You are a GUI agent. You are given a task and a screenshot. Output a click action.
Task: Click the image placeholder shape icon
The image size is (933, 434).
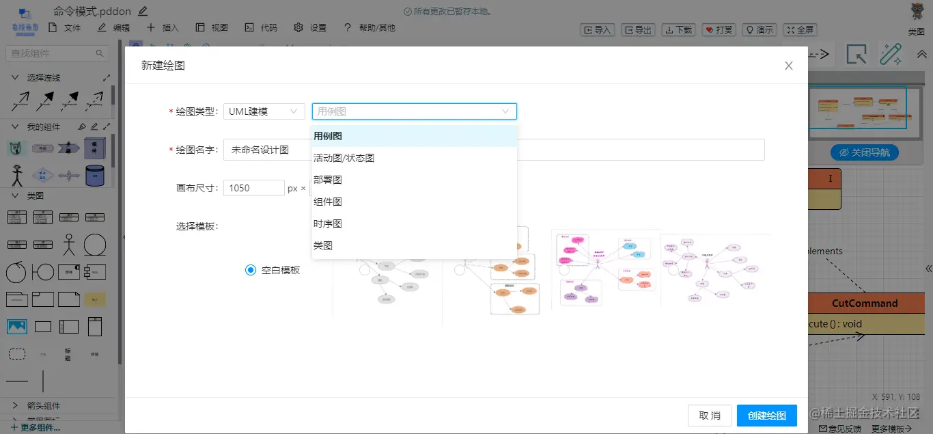pyautogui.click(x=17, y=326)
